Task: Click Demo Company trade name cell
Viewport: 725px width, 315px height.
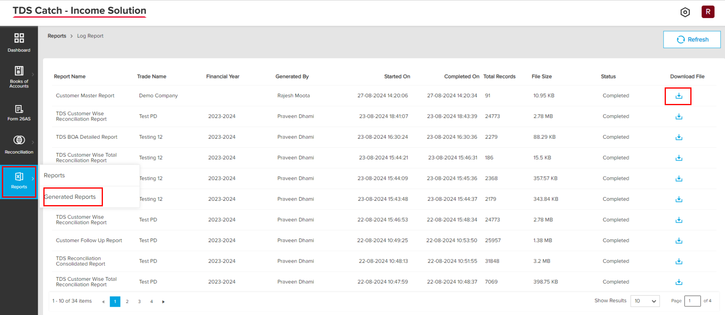Action: click(x=158, y=96)
